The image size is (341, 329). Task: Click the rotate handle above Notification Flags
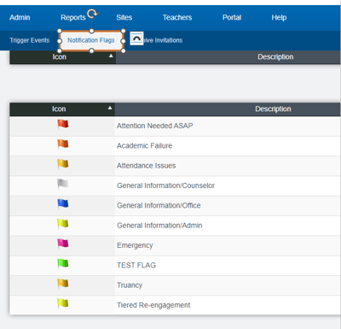pyautogui.click(x=92, y=14)
